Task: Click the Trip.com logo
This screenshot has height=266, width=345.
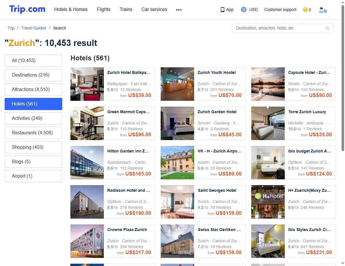Action: pyautogui.click(x=27, y=9)
